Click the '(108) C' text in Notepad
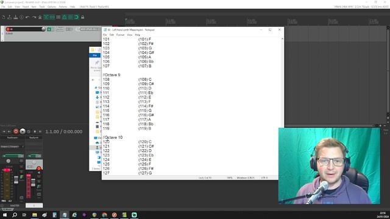 (x=145, y=80)
